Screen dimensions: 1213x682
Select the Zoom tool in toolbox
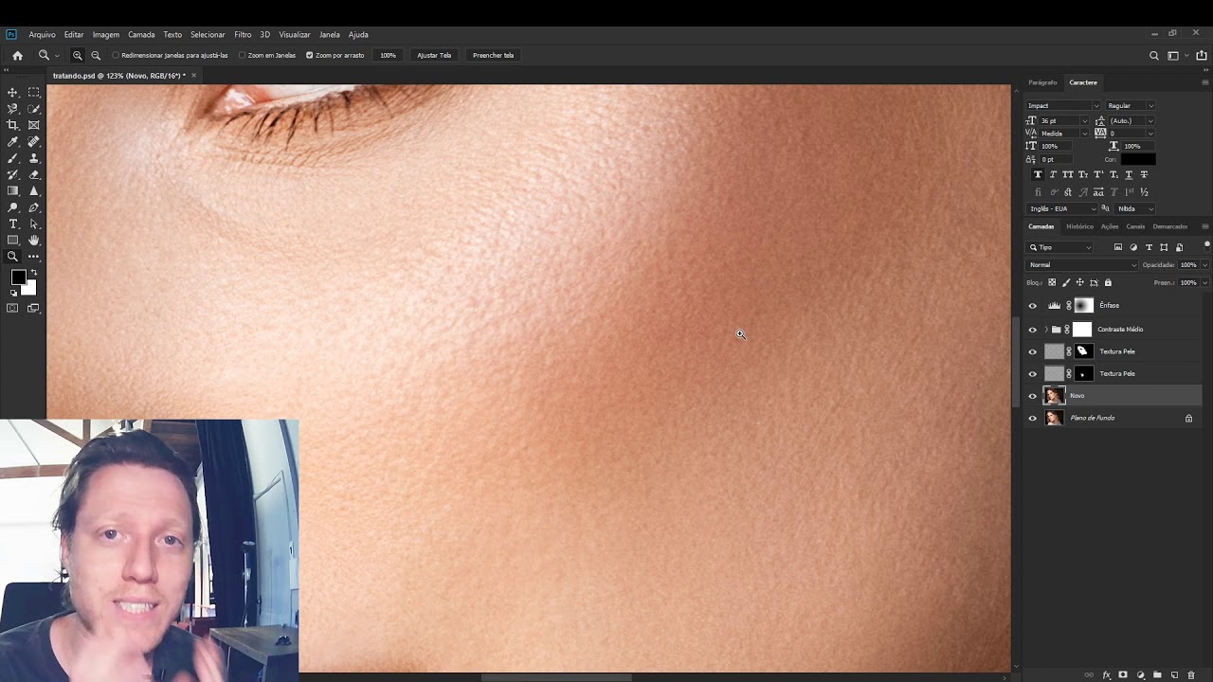(x=13, y=257)
